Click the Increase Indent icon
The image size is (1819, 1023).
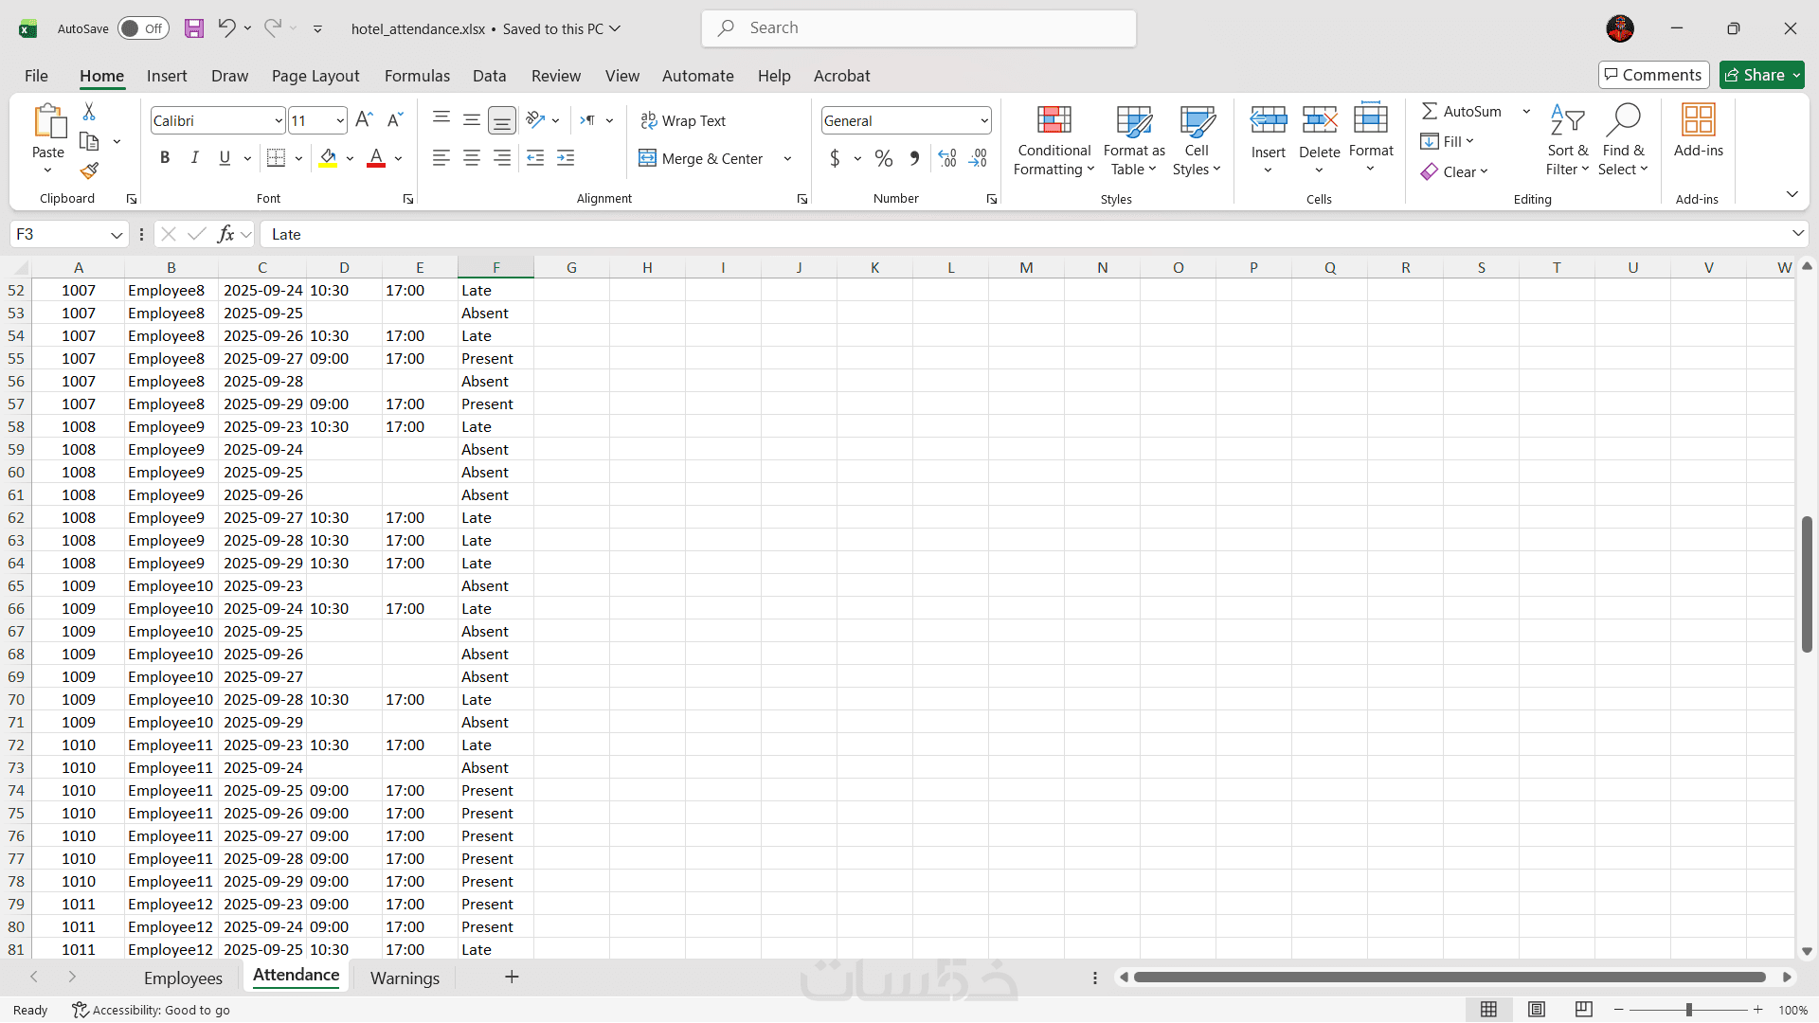pos(566,158)
